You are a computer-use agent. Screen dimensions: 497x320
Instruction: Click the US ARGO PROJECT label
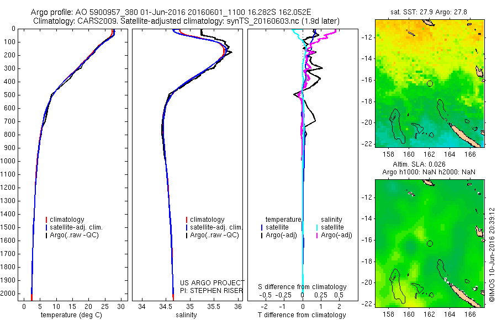212,282
